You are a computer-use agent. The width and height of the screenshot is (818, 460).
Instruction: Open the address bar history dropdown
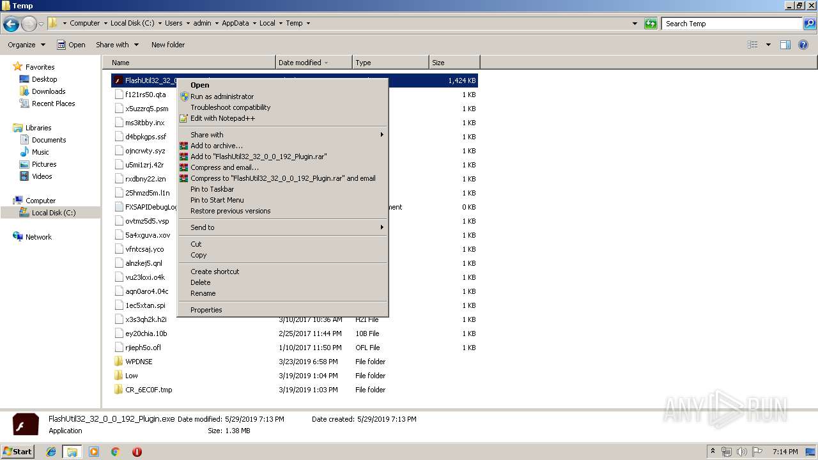coord(635,24)
